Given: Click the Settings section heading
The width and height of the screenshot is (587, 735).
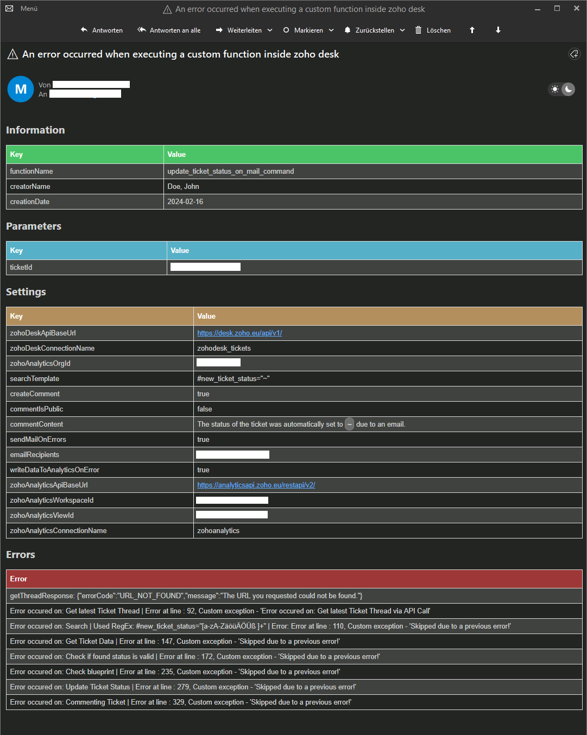Looking at the screenshot, I should pos(26,292).
